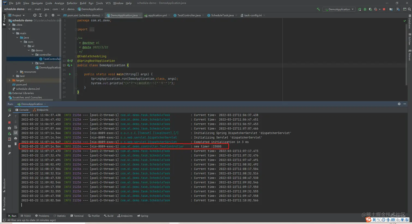This screenshot has height=224, width=412.
Task: Open Run panel settings gear
Action: tap(399, 104)
